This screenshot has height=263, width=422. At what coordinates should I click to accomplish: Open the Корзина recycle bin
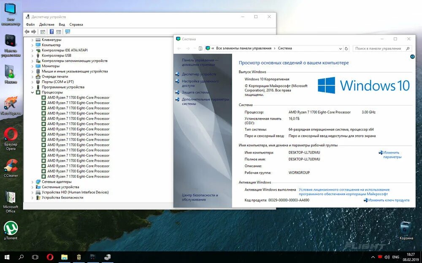(x=406, y=231)
